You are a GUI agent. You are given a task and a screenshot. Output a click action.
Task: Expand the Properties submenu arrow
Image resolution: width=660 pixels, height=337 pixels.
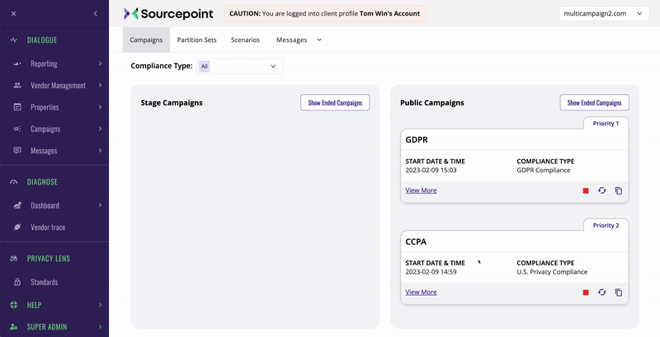(x=100, y=107)
